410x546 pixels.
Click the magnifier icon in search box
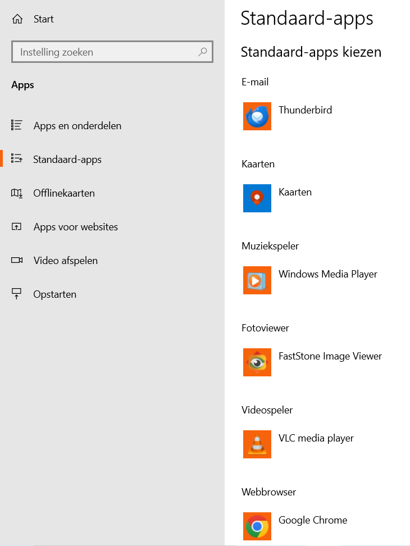click(x=203, y=52)
